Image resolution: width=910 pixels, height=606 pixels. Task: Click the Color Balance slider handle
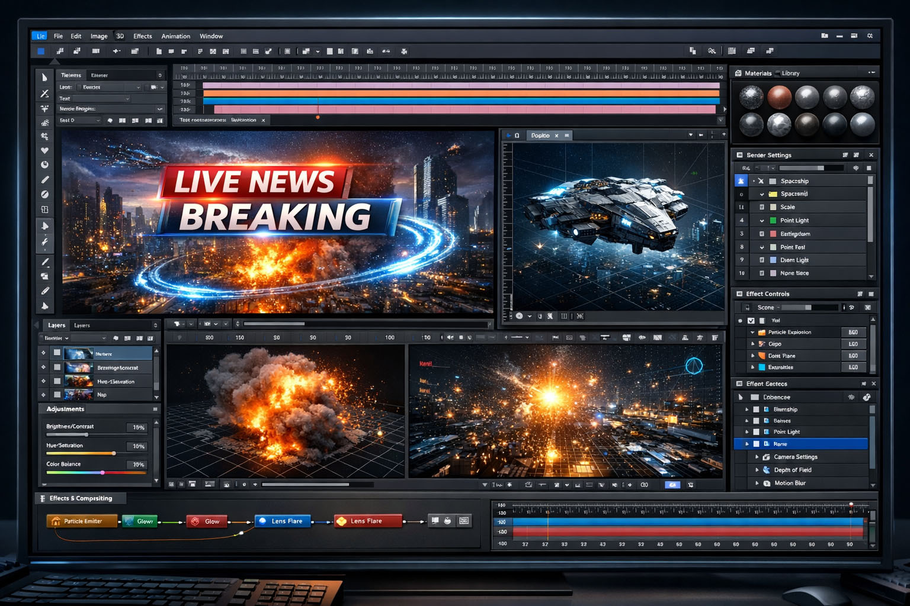point(102,472)
